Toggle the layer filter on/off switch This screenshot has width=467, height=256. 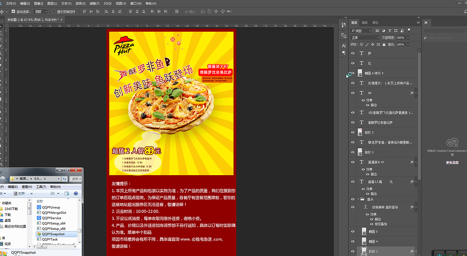point(409,30)
